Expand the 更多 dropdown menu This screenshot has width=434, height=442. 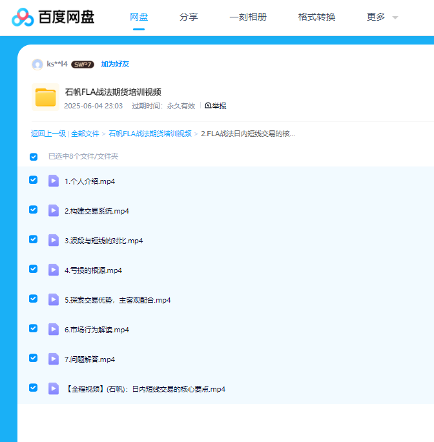click(382, 17)
